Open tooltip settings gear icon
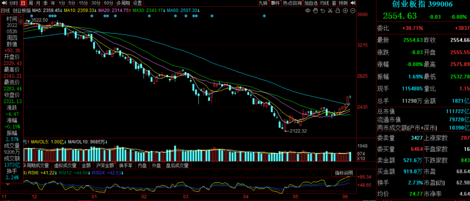 (21, 22)
